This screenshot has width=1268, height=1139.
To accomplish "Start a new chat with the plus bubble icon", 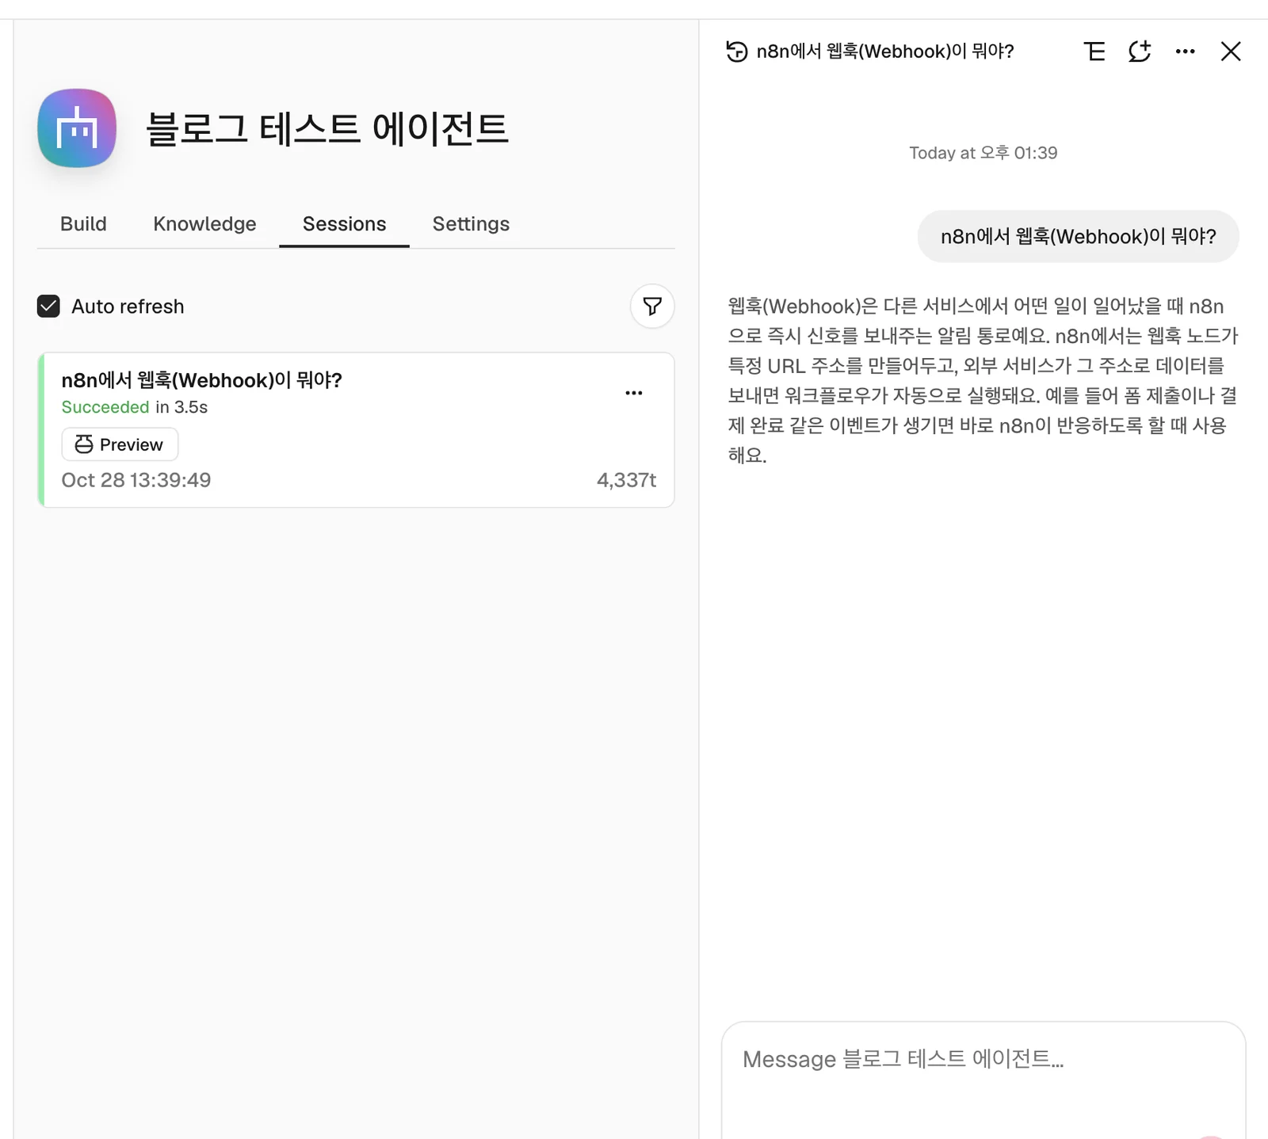I will [x=1140, y=51].
